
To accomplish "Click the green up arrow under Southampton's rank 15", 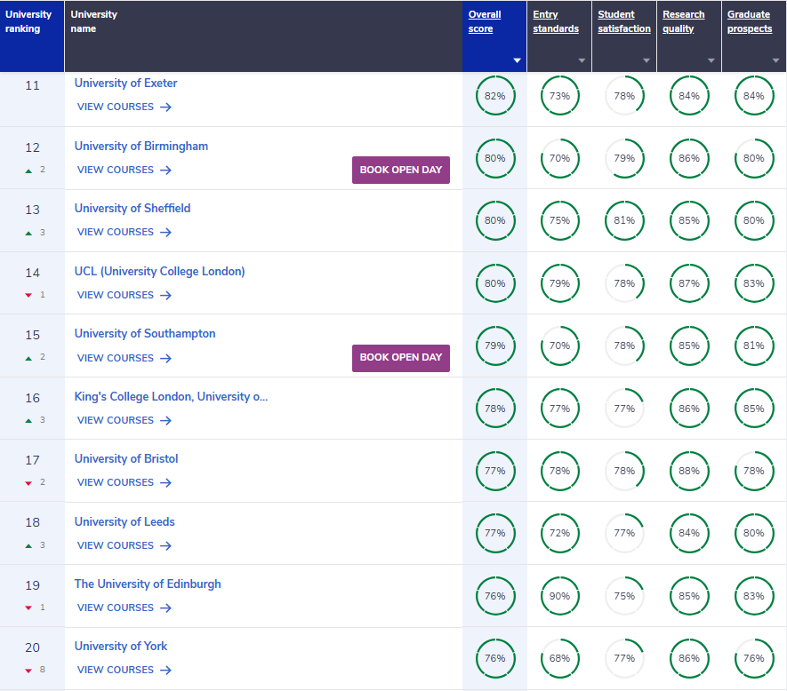I will pyautogui.click(x=28, y=358).
